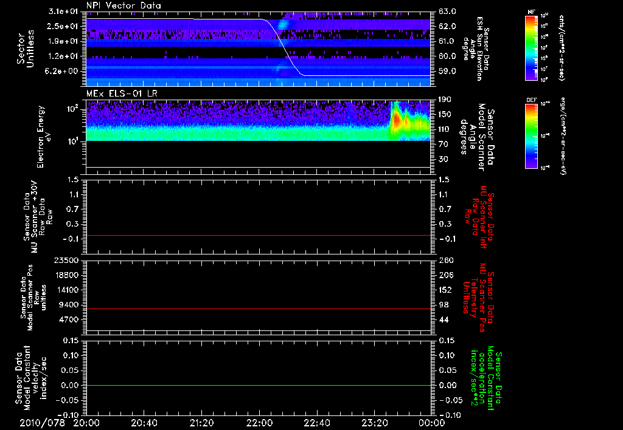Click the red line in scanner position panel
The image size is (623, 430).
click(258, 309)
